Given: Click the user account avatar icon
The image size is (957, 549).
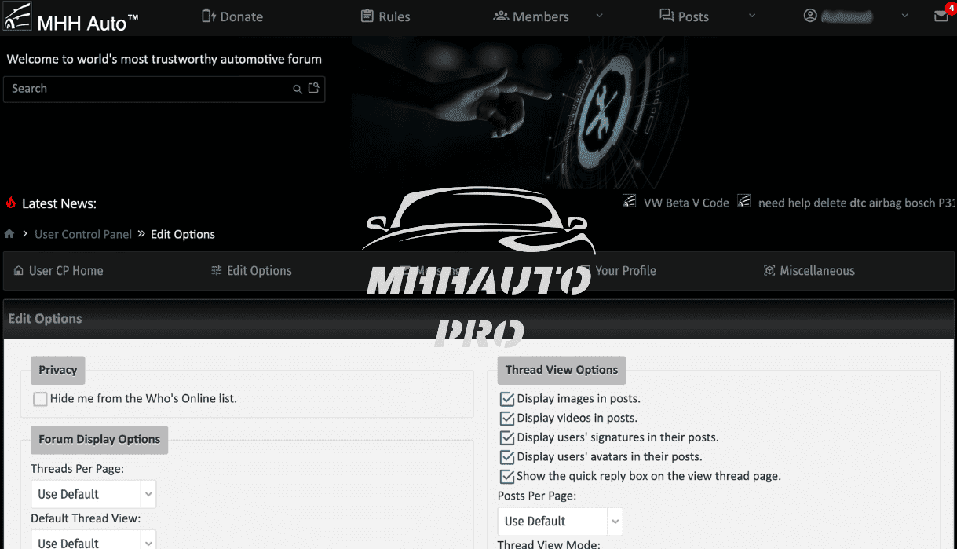Looking at the screenshot, I should point(810,16).
